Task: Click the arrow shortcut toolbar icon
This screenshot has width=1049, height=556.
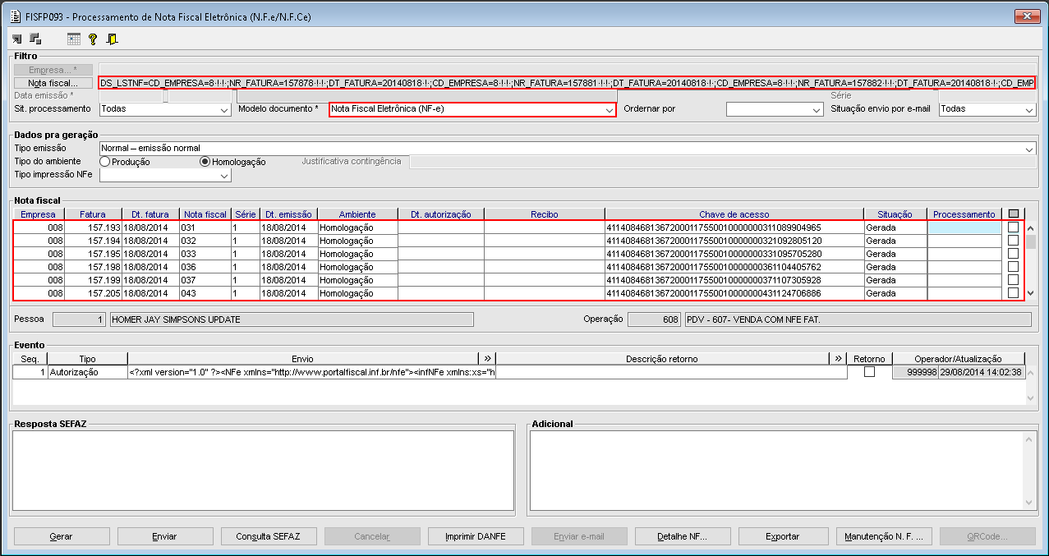Action: tap(16, 39)
